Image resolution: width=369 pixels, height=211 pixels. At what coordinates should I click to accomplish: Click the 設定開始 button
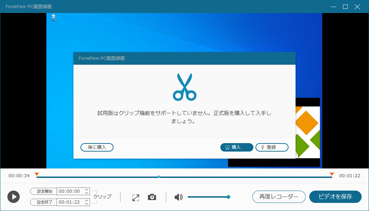(x=44, y=191)
